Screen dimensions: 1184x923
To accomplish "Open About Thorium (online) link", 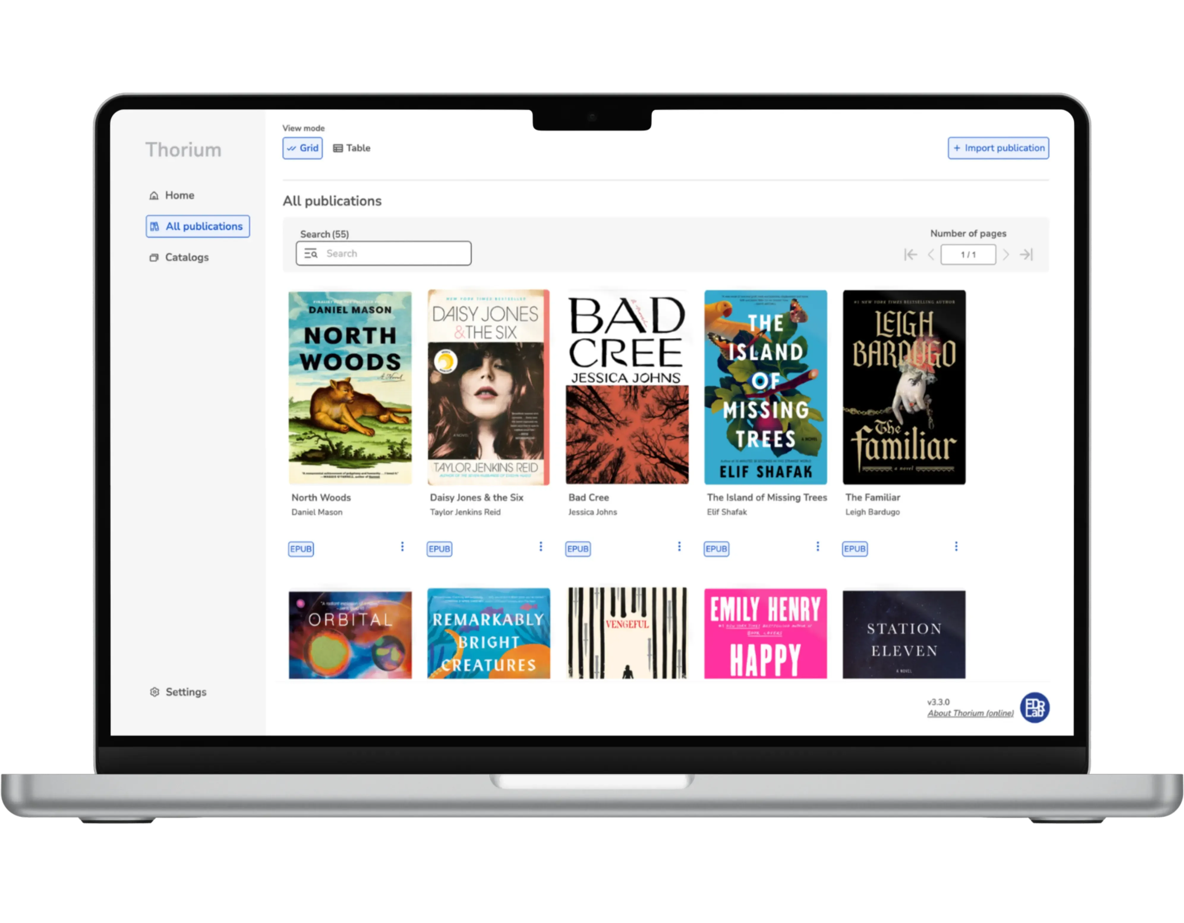I will [970, 713].
